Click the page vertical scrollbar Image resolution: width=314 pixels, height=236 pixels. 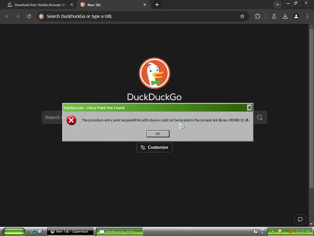click(311, 108)
